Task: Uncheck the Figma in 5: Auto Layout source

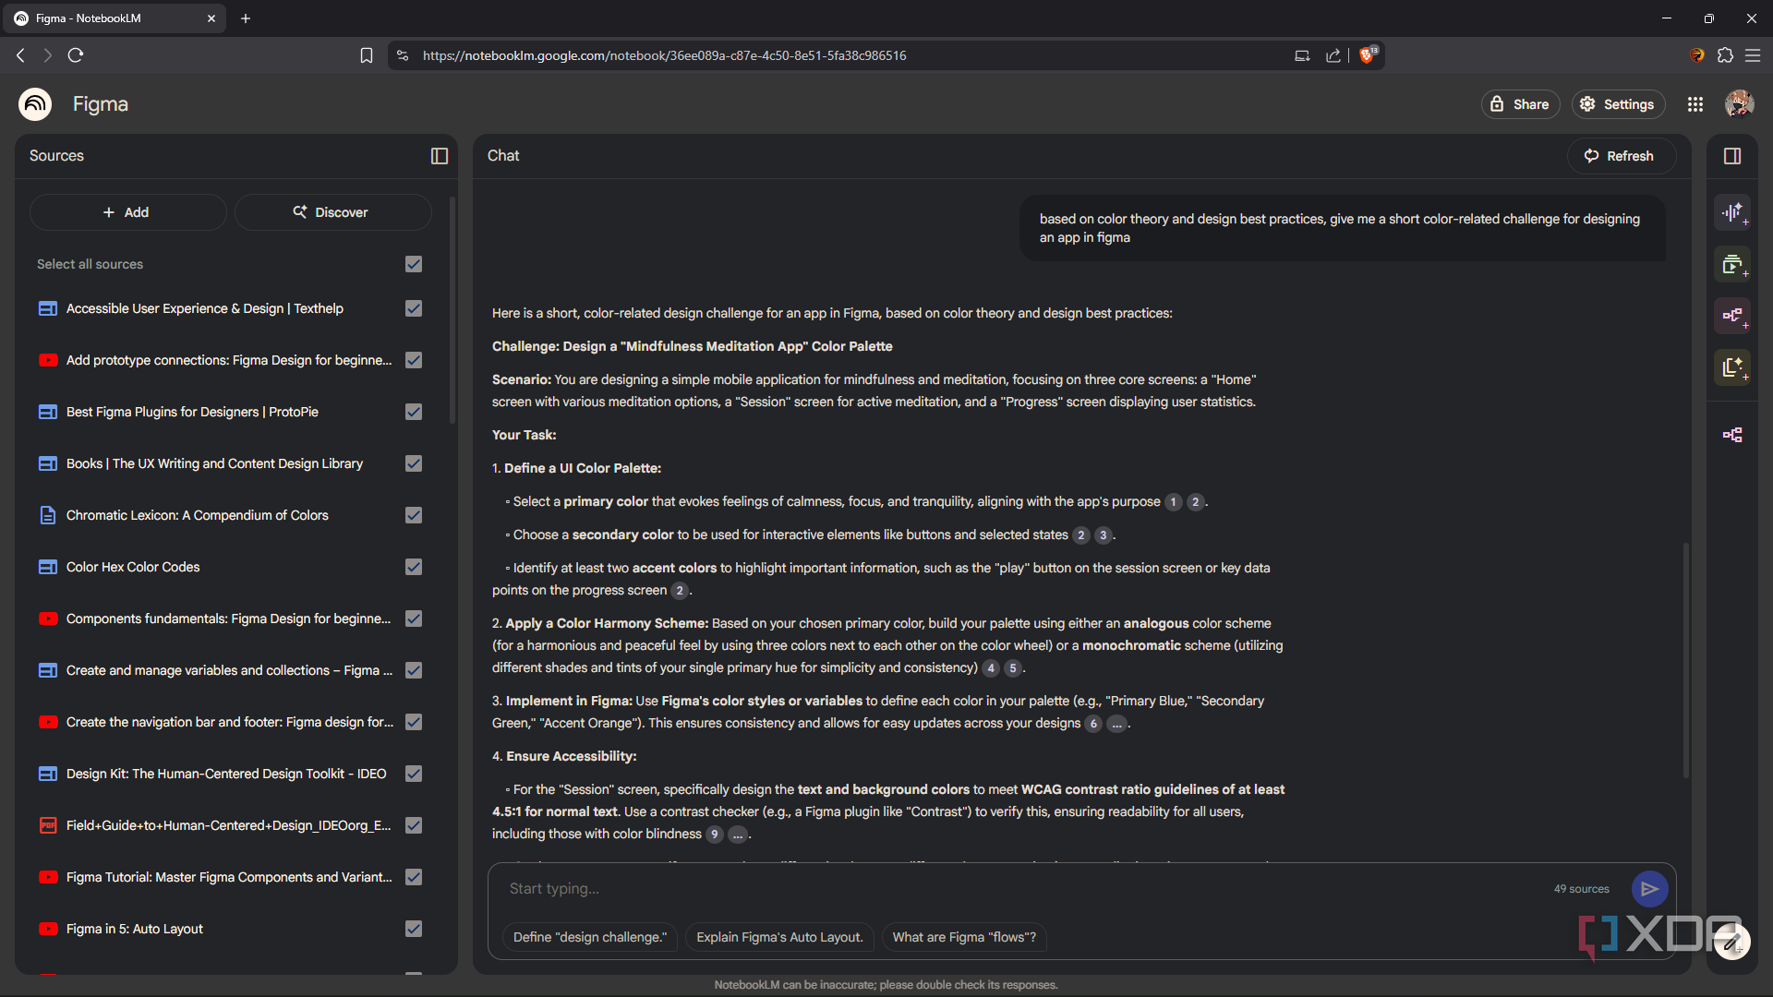Action: tap(414, 929)
